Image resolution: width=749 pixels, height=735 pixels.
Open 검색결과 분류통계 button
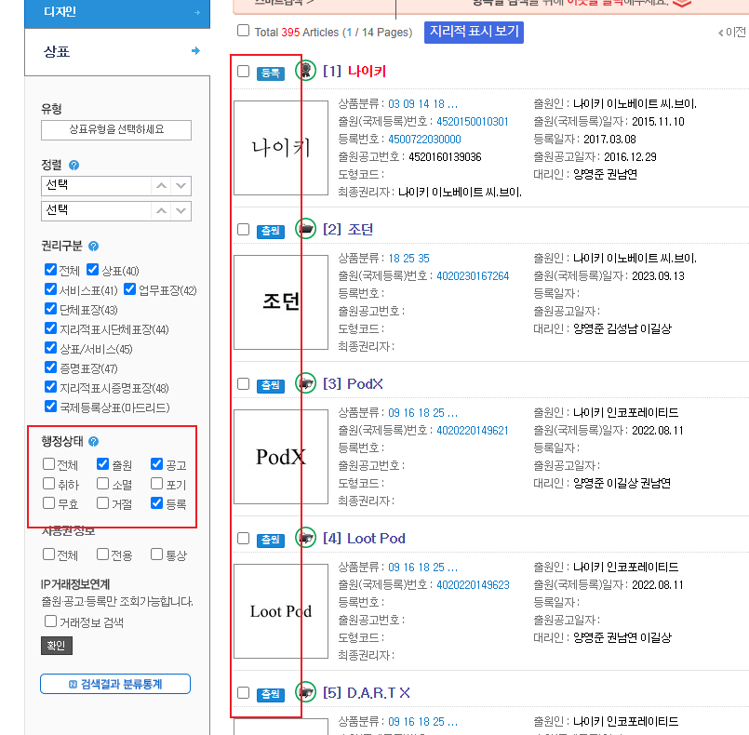point(115,684)
